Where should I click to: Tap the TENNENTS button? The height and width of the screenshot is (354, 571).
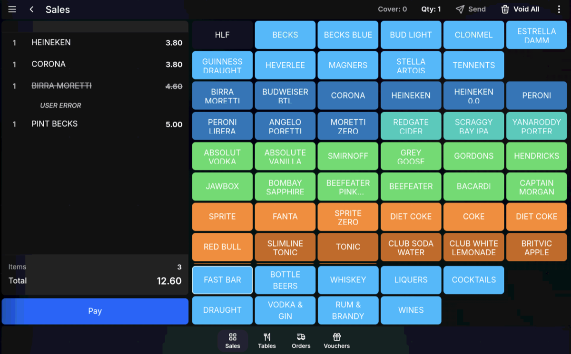pos(473,65)
